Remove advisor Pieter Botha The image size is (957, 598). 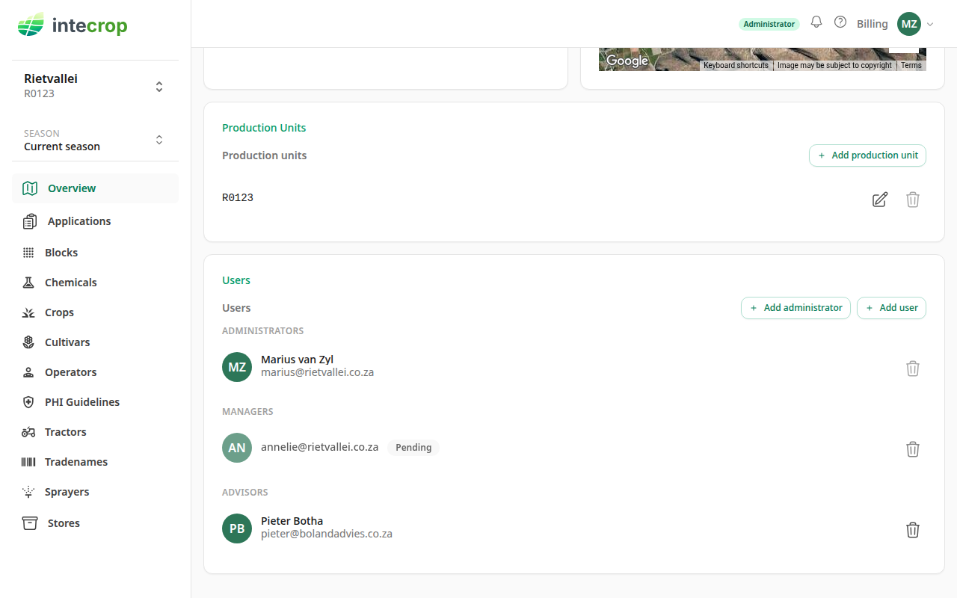point(913,530)
